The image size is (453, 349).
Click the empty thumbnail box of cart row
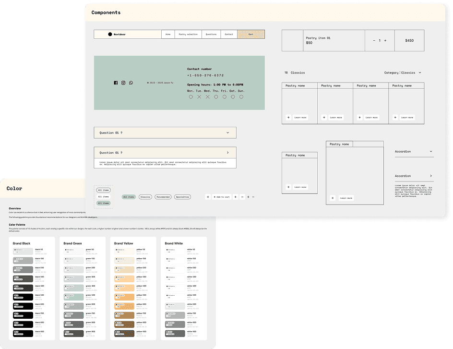coord(292,40)
